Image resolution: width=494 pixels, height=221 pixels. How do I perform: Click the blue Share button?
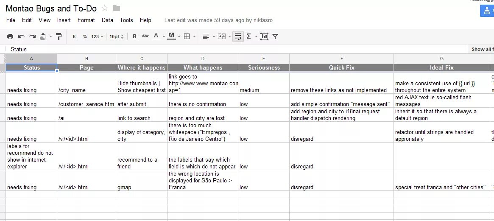(487, 11)
